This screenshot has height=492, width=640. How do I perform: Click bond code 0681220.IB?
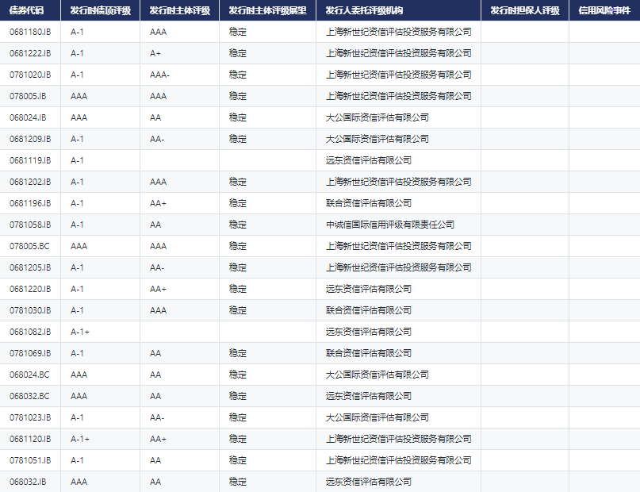click(x=30, y=289)
